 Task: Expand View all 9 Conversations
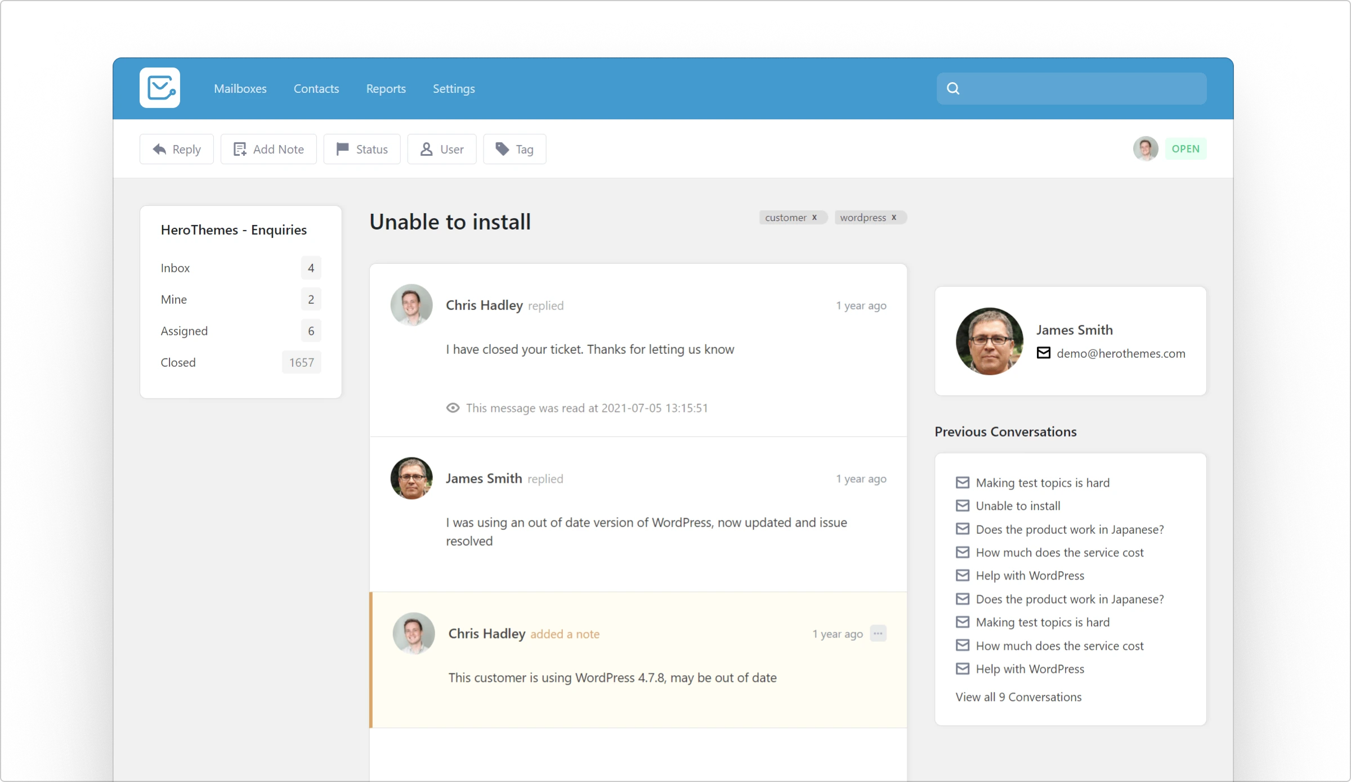point(1019,696)
